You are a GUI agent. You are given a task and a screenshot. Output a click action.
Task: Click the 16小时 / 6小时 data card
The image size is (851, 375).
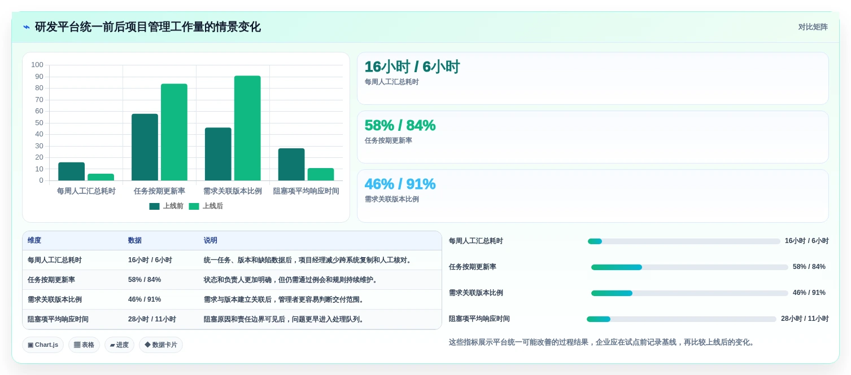point(593,78)
